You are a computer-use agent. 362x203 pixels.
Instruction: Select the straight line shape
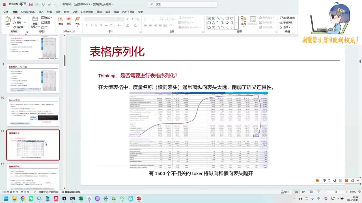[x=218, y=18]
